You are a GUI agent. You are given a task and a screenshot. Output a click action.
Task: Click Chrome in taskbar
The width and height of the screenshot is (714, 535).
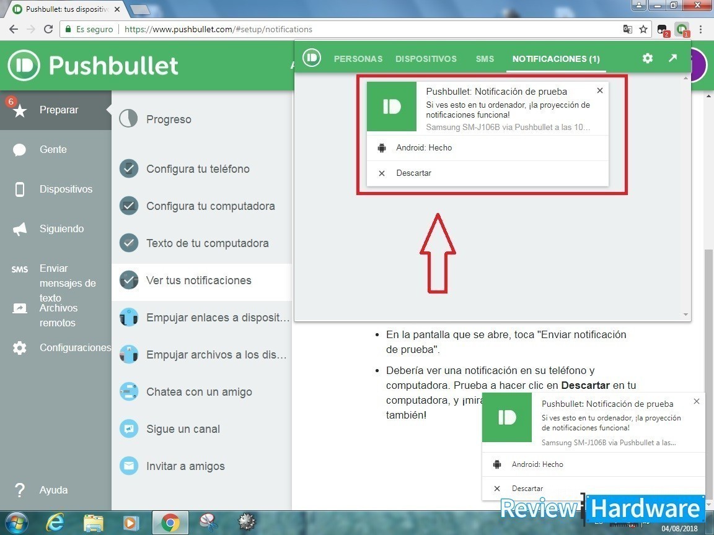[x=170, y=523]
